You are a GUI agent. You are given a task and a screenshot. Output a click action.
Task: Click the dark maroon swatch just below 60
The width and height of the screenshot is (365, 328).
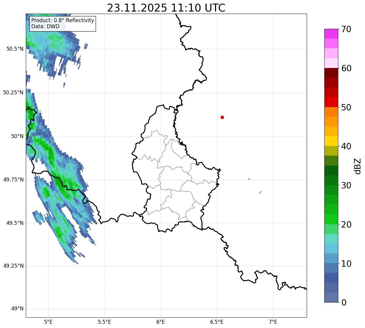tap(331, 73)
